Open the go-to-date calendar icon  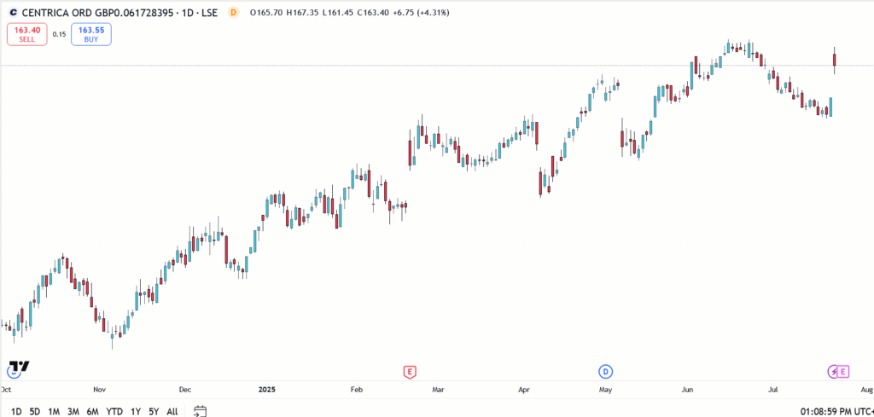tap(200, 411)
